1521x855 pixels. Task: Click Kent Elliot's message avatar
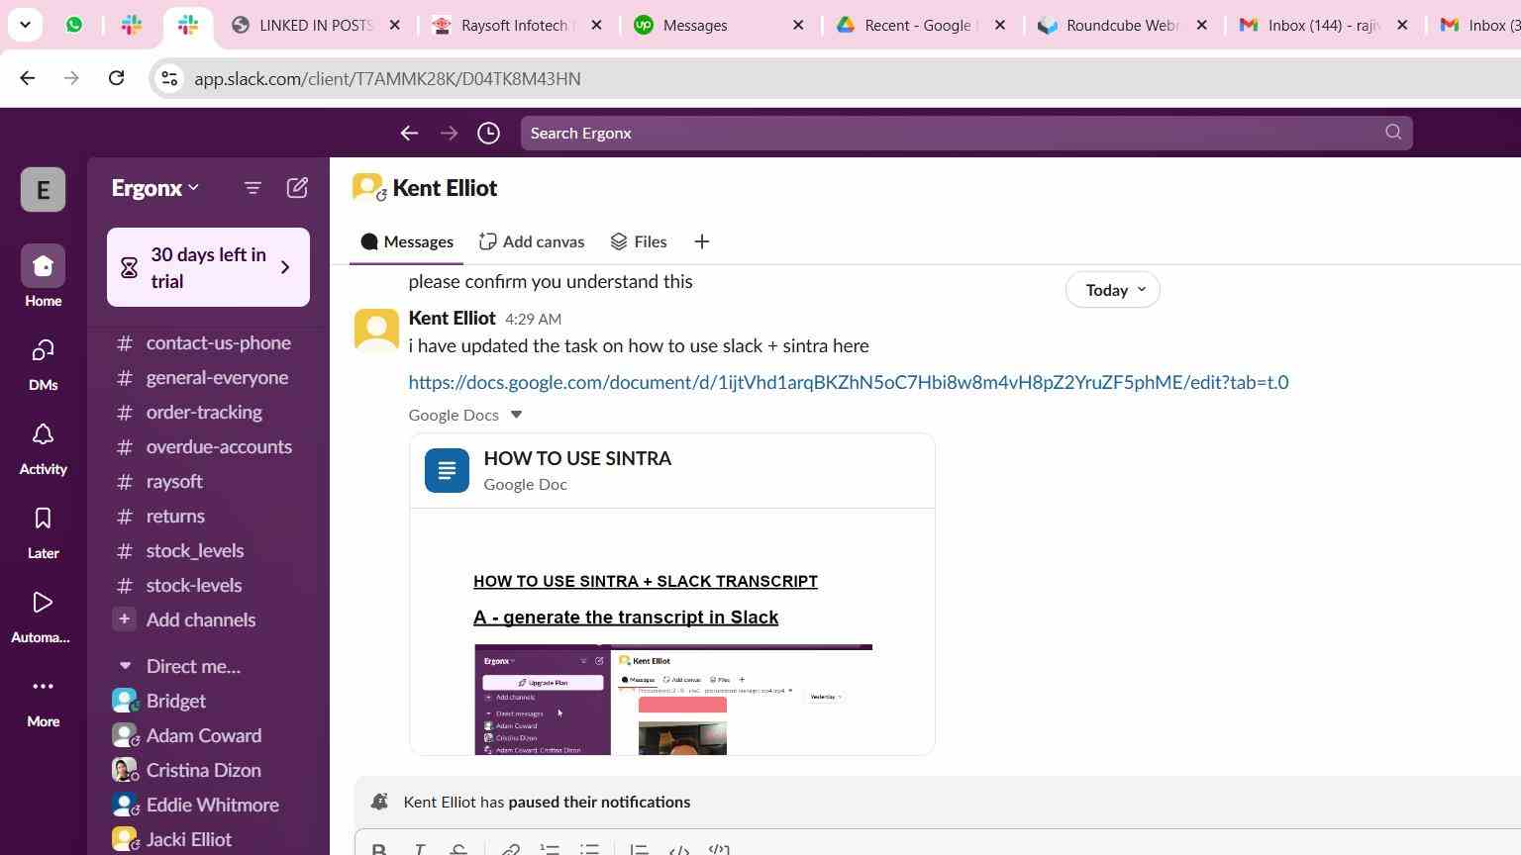point(376,330)
